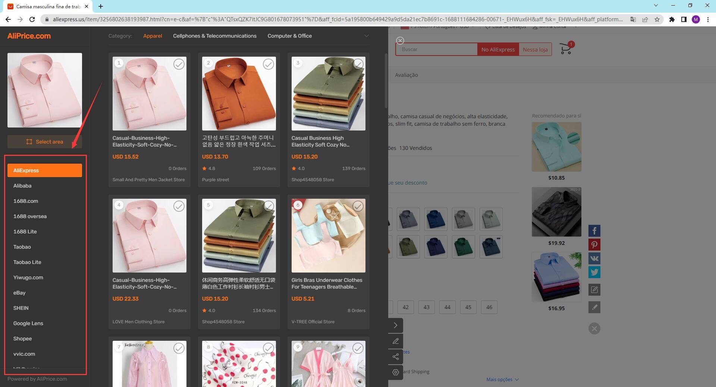Expand Mais opções dropdown
The image size is (716, 387).
tap(502, 380)
